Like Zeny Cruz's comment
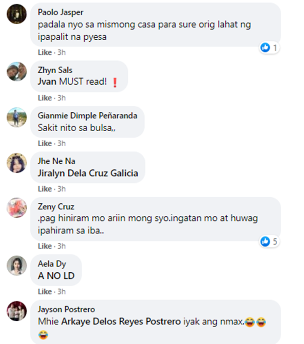The image size is (304, 344). (45, 246)
